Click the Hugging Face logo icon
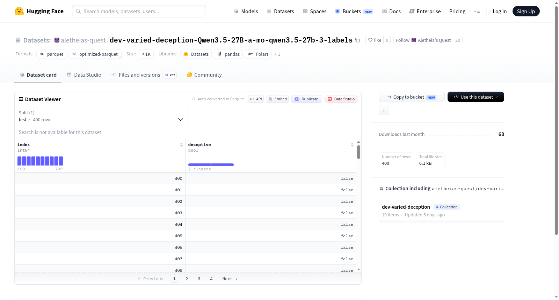The image size is (559, 300). pyautogui.click(x=19, y=11)
